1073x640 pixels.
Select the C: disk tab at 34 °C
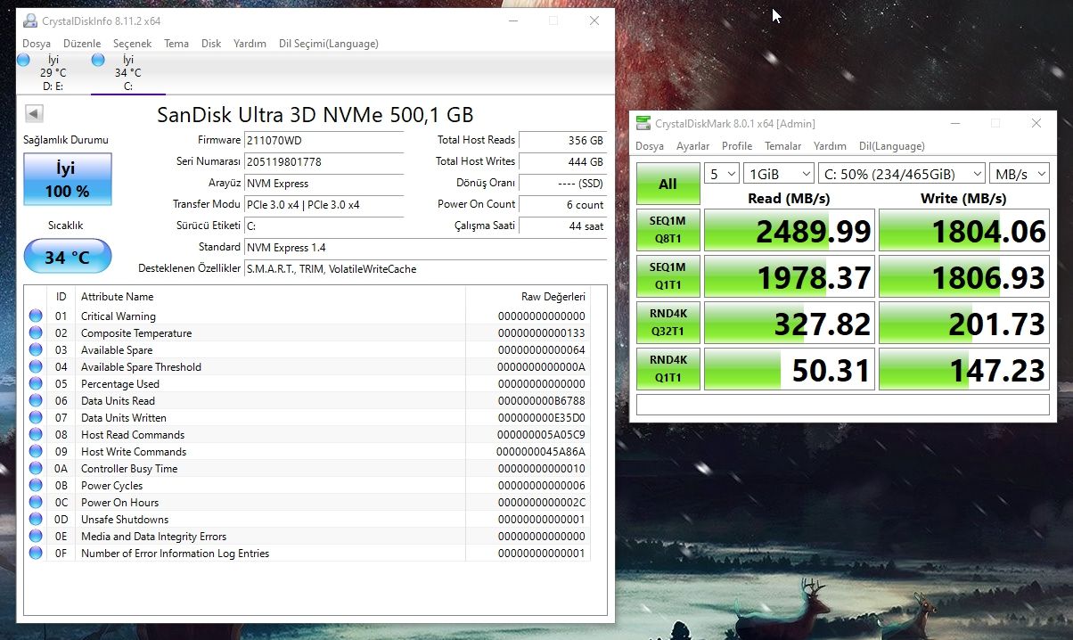tap(127, 72)
